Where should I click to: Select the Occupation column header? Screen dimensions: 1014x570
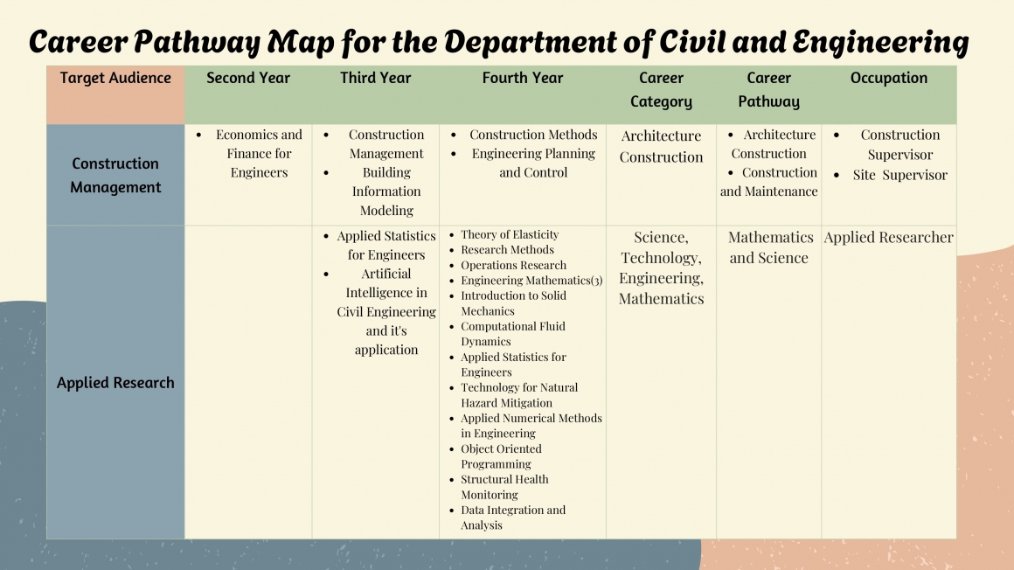click(888, 78)
